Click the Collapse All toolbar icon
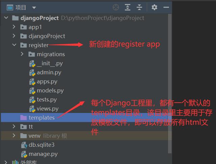216x164 pixels. [x=139, y=7]
